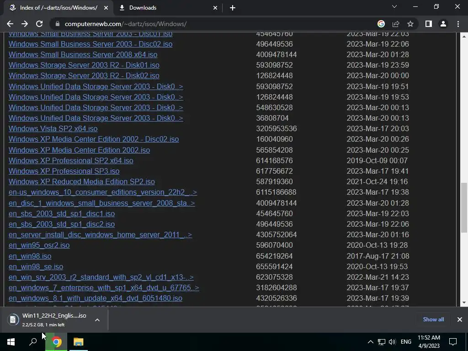Reload the current page
Image resolution: width=468 pixels, height=351 pixels.
tap(39, 24)
